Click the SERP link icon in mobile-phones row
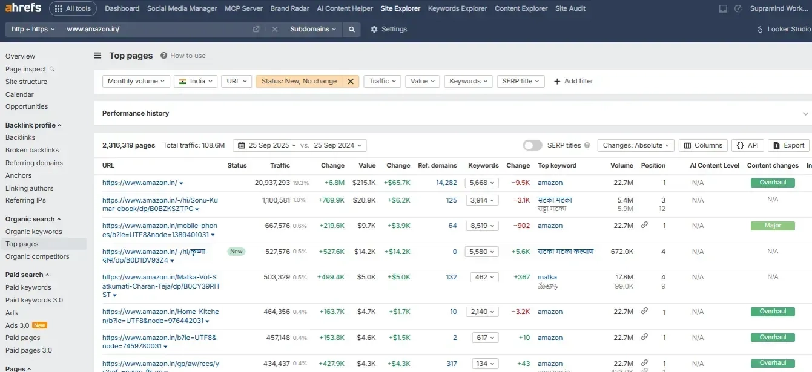This screenshot has height=372, width=812. click(644, 225)
